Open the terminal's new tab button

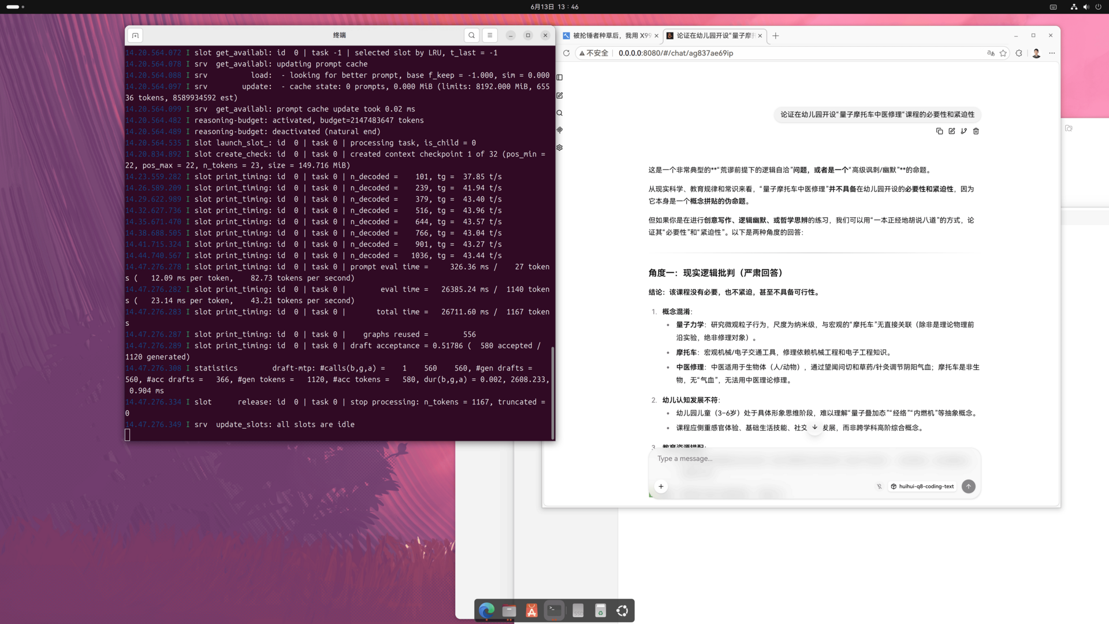tap(135, 36)
